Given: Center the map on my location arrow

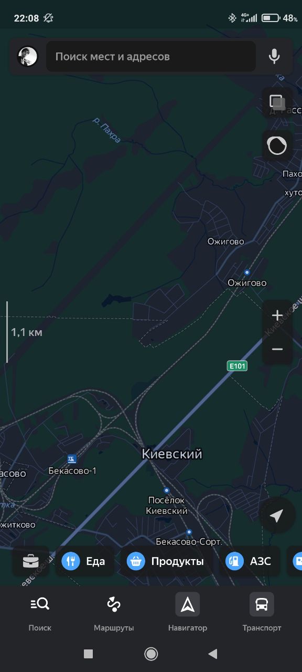Looking at the screenshot, I should [276, 516].
